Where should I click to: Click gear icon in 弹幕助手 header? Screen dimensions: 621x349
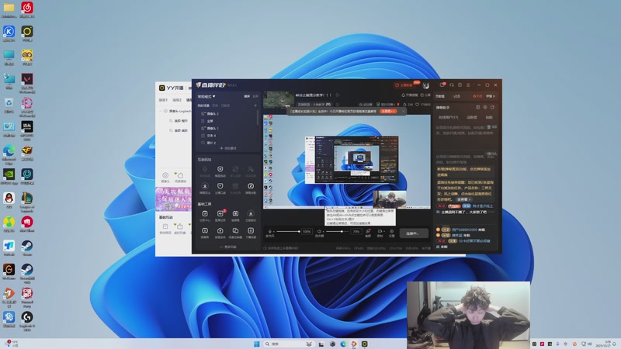[x=484, y=107]
